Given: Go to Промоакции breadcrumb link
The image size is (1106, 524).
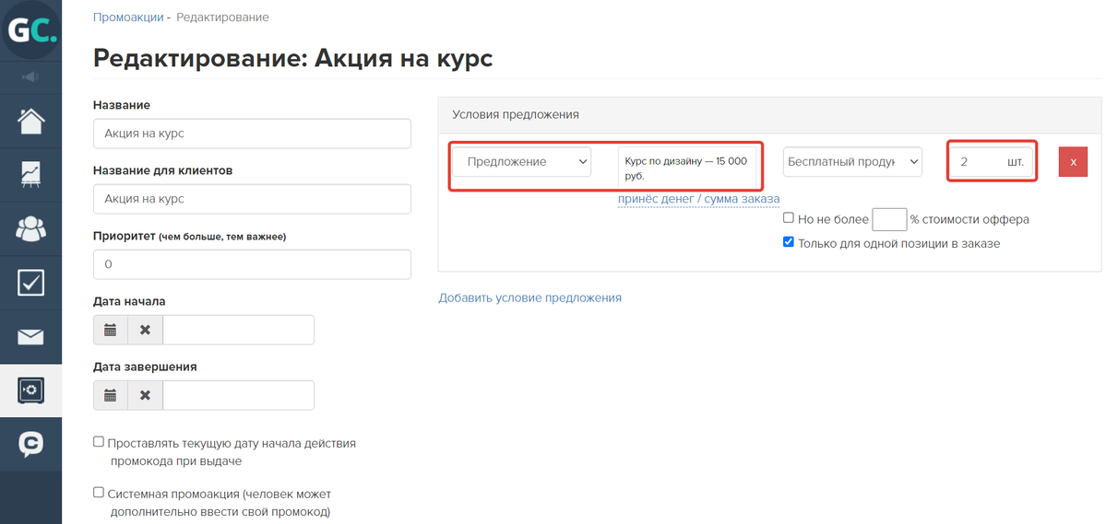Looking at the screenshot, I should [128, 17].
